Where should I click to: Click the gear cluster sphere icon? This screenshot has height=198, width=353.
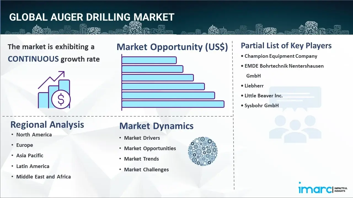point(203,151)
